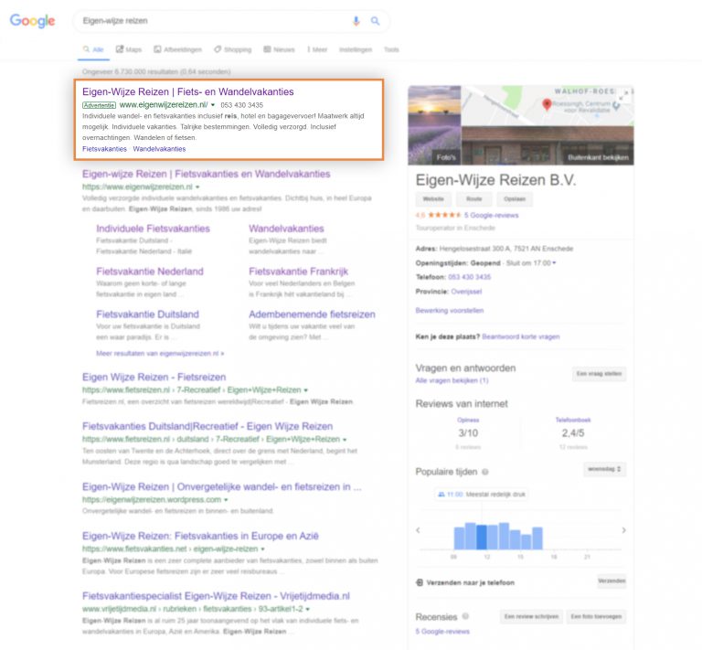Image resolution: width=702 pixels, height=650 pixels.
Task: Open the Wandelvakanties ad sitelink
Action: coord(159,149)
